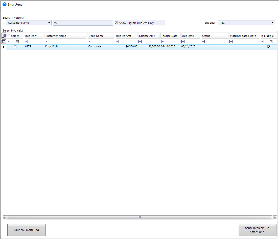
Task: Sort by Invoice # column header
Action: 34,36
